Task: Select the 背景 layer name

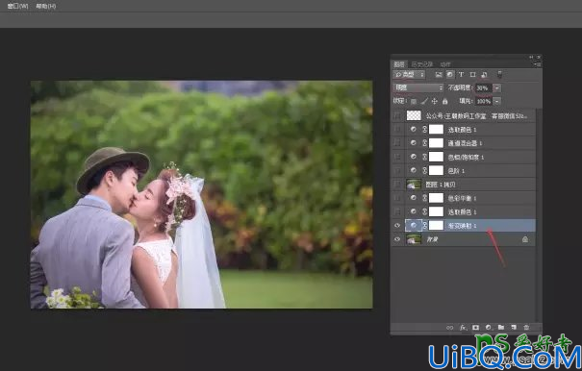Action: click(433, 239)
